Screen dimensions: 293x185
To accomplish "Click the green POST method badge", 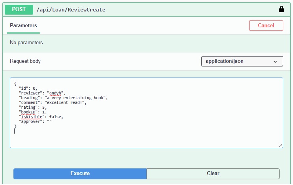I will pyautogui.click(x=19, y=9).
